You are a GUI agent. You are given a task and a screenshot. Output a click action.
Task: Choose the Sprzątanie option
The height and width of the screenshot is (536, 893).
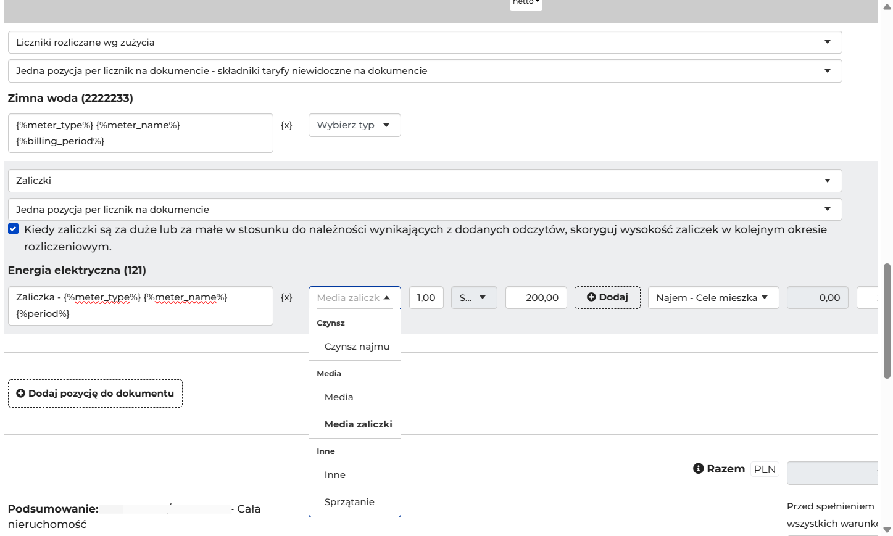(x=349, y=502)
